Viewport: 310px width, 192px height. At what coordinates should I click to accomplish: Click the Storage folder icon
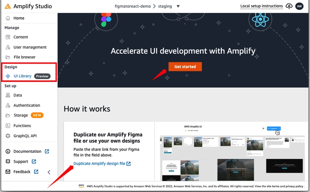(x=8, y=116)
